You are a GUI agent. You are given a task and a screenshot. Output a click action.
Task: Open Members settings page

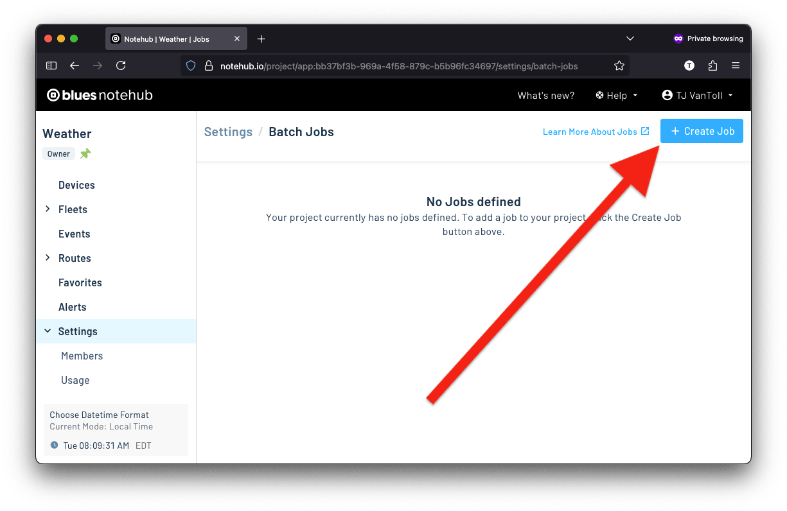pyautogui.click(x=82, y=356)
